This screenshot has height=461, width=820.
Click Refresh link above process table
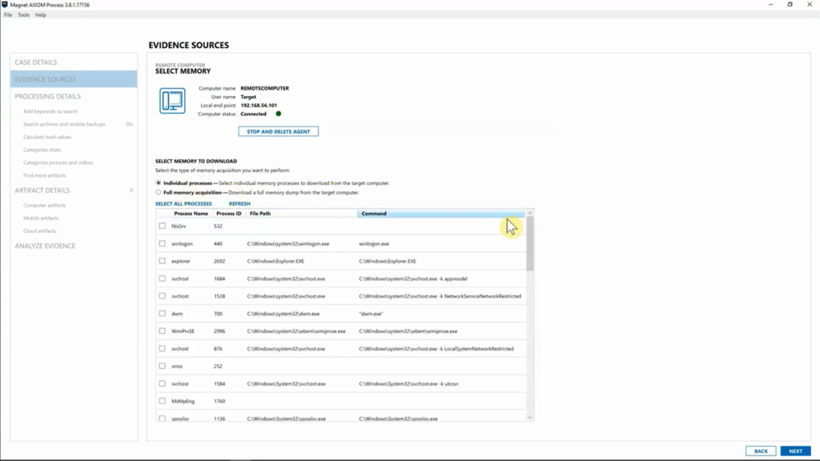pos(239,204)
